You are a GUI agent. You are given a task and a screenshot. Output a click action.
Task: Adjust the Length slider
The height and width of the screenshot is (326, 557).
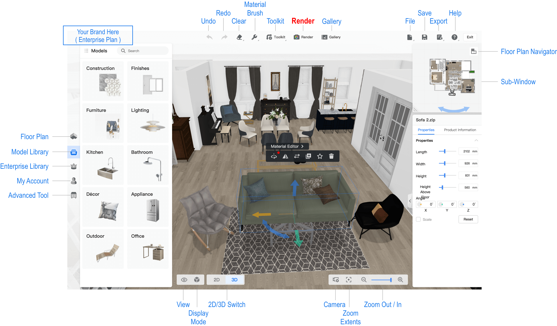(445, 151)
